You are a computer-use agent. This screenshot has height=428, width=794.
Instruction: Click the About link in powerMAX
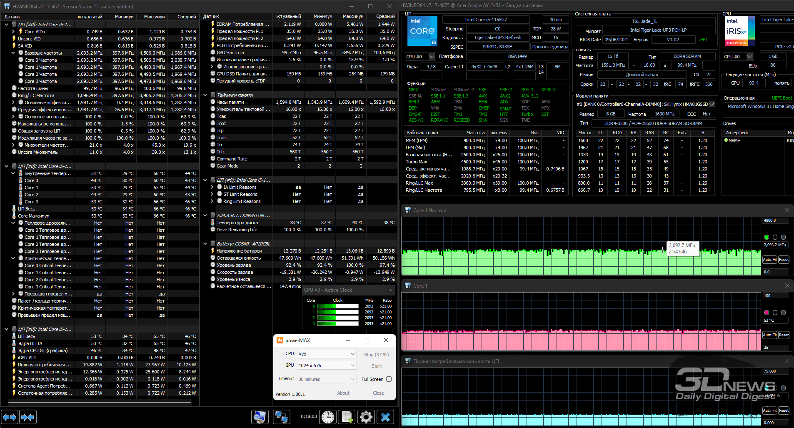point(343,393)
